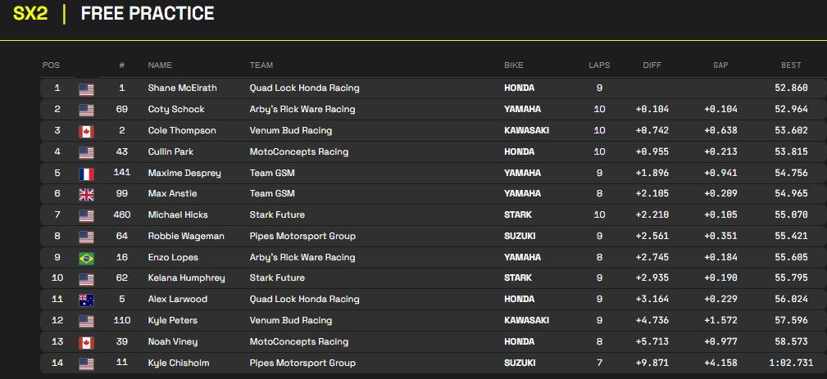Click the US flag beside Shane McElrath
Screen dimensions: 827x379
[x=86, y=88]
